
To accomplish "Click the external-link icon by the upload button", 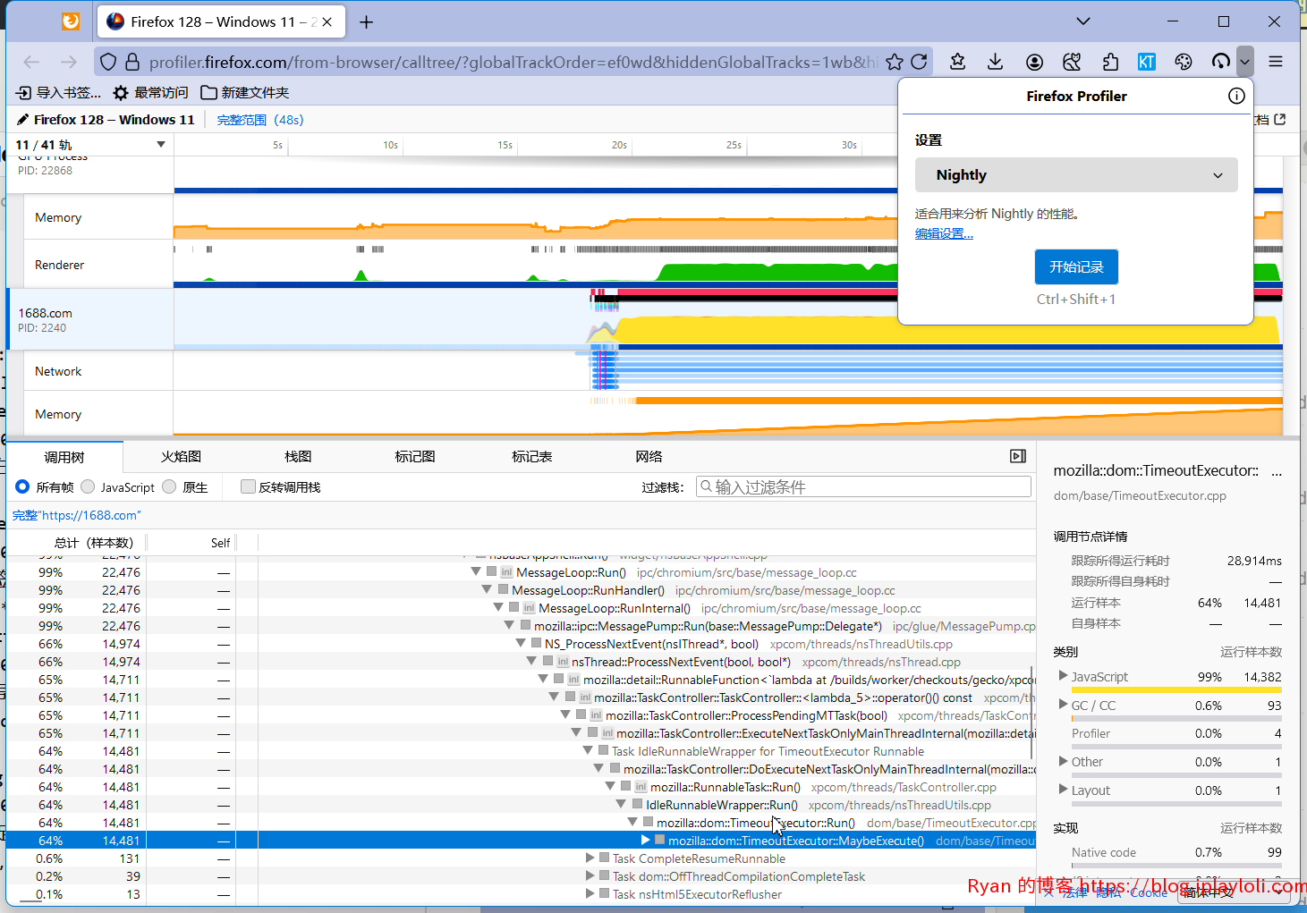I will [1279, 119].
